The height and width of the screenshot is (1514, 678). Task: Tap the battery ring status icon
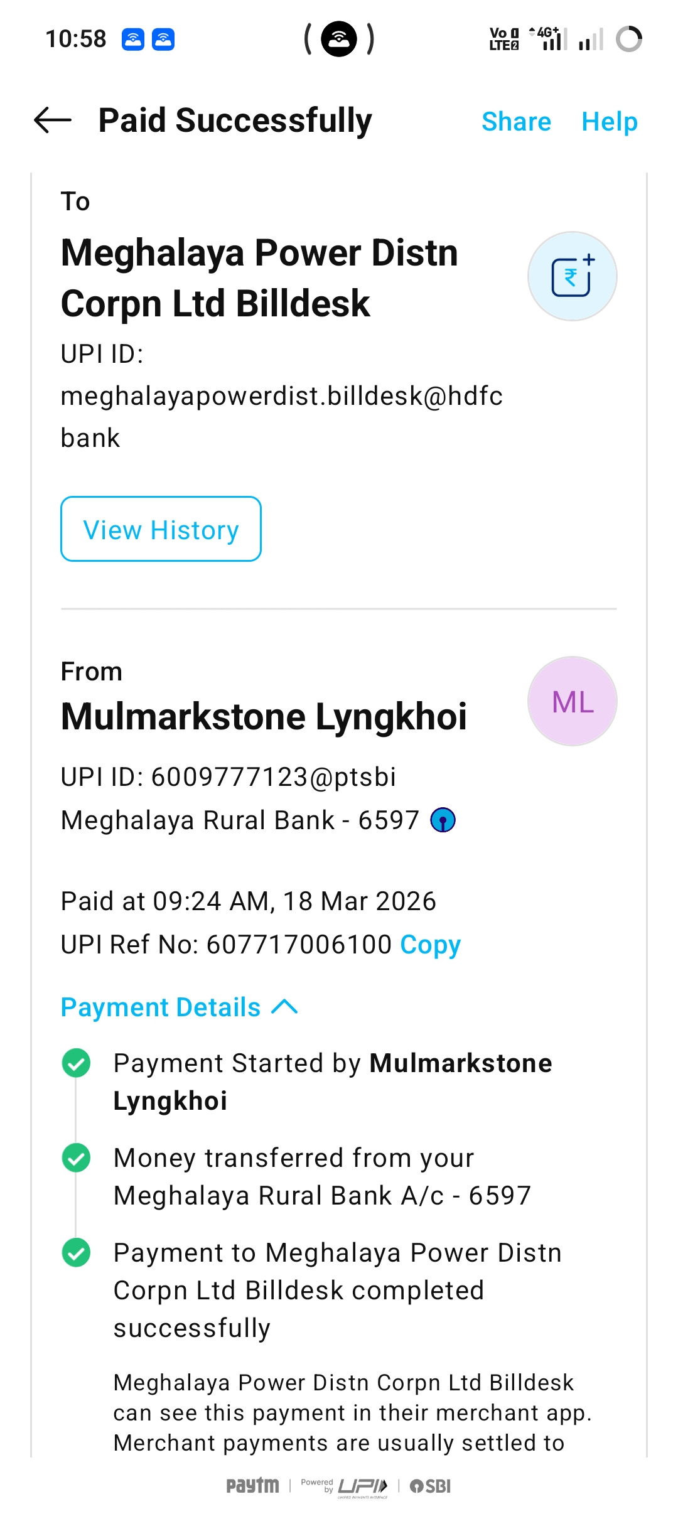(x=628, y=39)
